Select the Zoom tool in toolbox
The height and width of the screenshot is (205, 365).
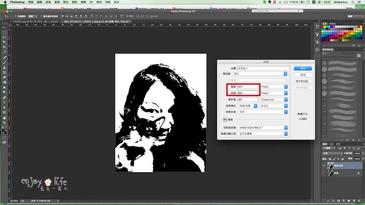coord(4,123)
